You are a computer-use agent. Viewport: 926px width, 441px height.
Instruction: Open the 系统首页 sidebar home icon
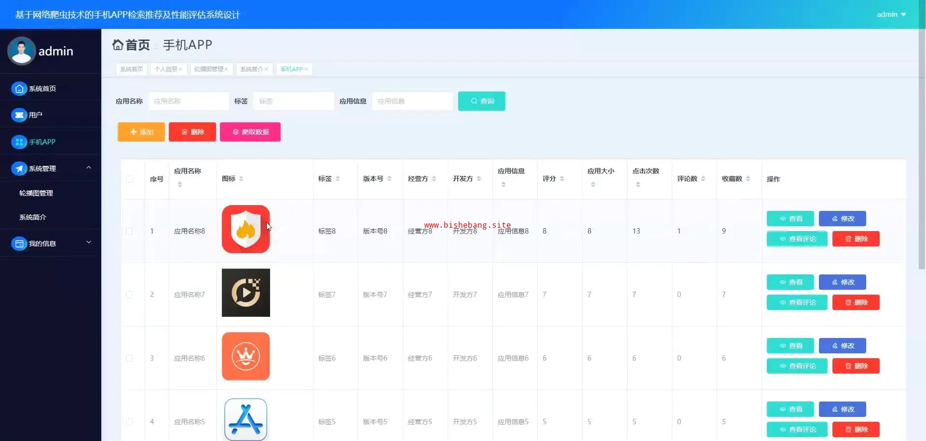19,89
